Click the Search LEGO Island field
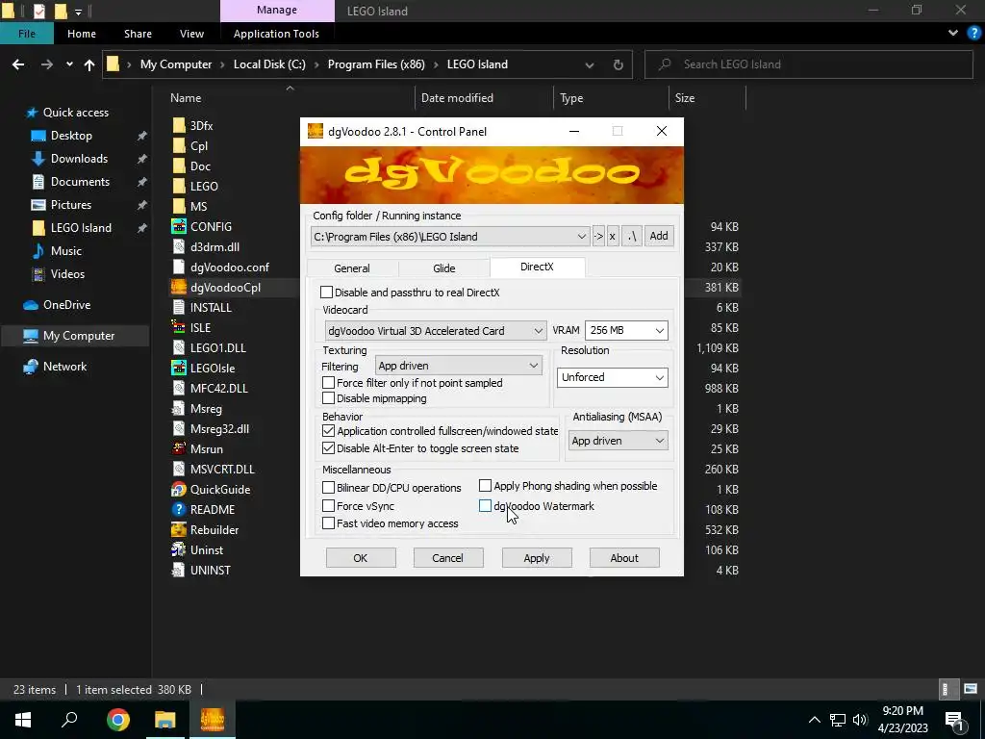Image resolution: width=985 pixels, height=739 pixels. click(x=808, y=64)
